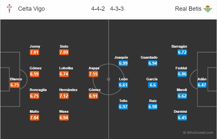
Task: Click the Celta Vigo club crest icon
Action: (x=9, y=8)
